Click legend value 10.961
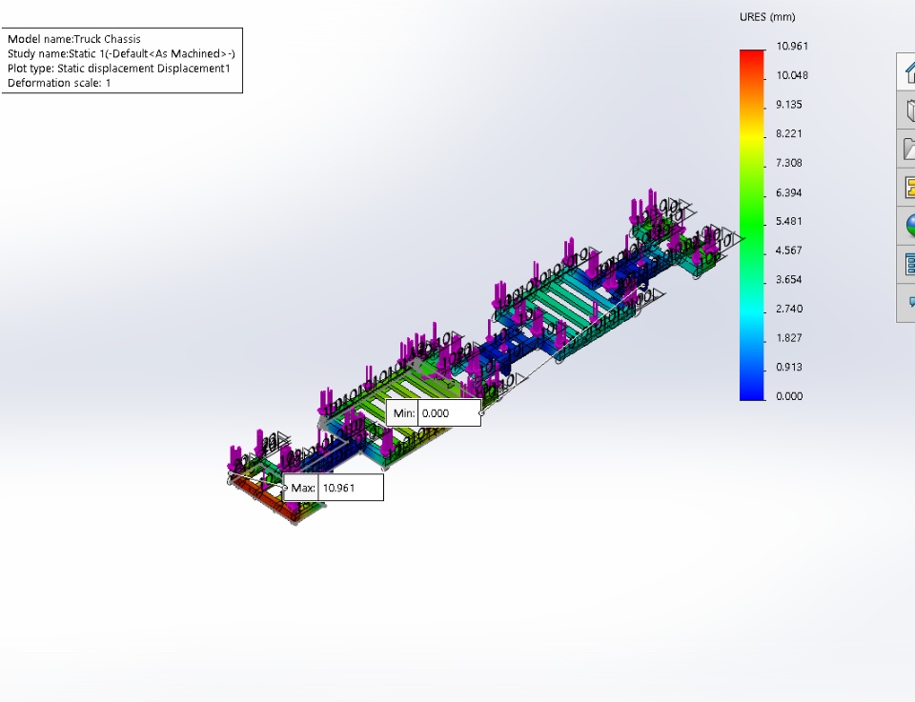 tap(792, 46)
